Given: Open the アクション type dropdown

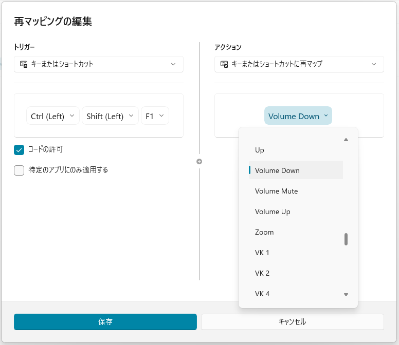Looking at the screenshot, I should pyautogui.click(x=299, y=64).
